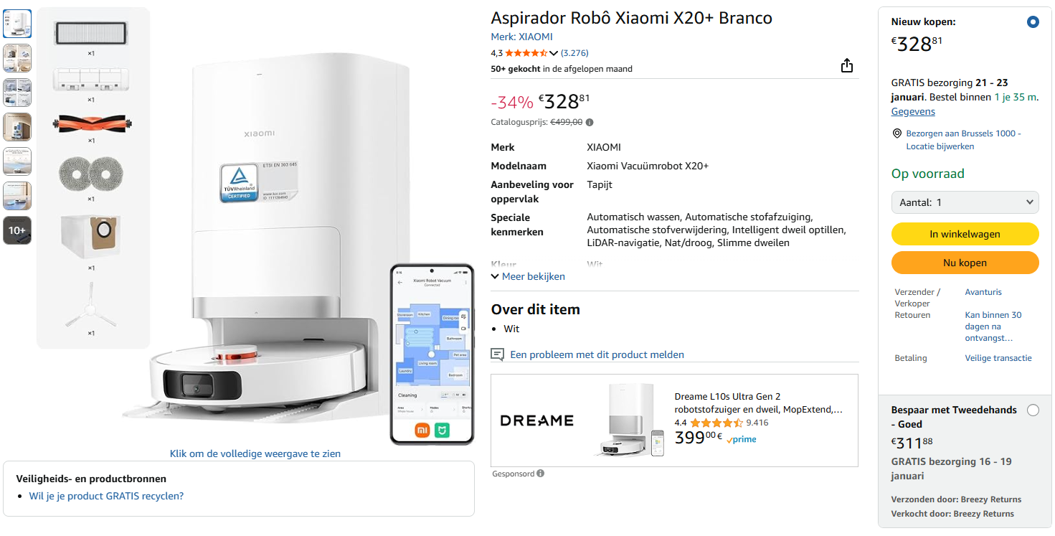
Task: Click the share icon near the title
Action: [846, 66]
